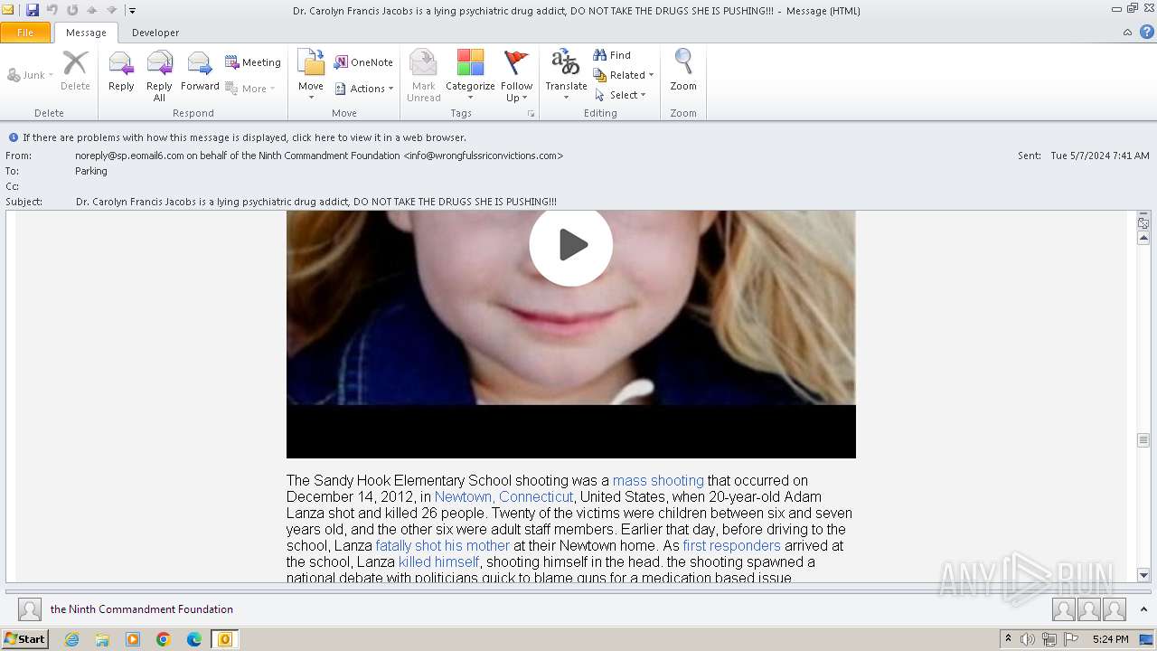
Task: Open the Move dropdown
Action: [311, 76]
